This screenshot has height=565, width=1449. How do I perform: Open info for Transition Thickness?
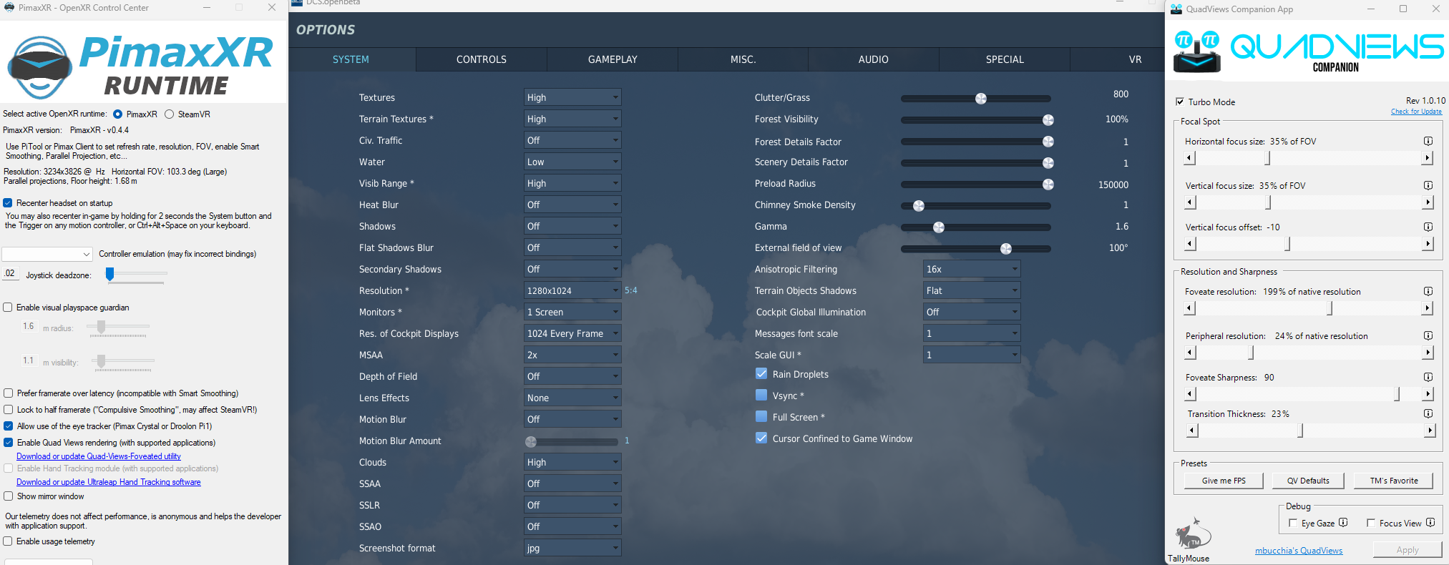point(1428,413)
